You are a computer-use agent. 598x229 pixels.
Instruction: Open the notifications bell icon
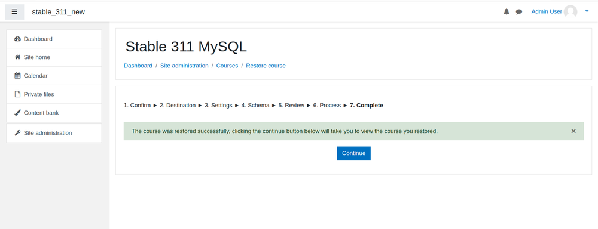[507, 12]
